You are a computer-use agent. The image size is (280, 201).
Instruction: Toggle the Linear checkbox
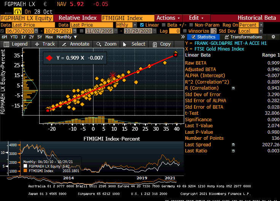click(x=142, y=25)
